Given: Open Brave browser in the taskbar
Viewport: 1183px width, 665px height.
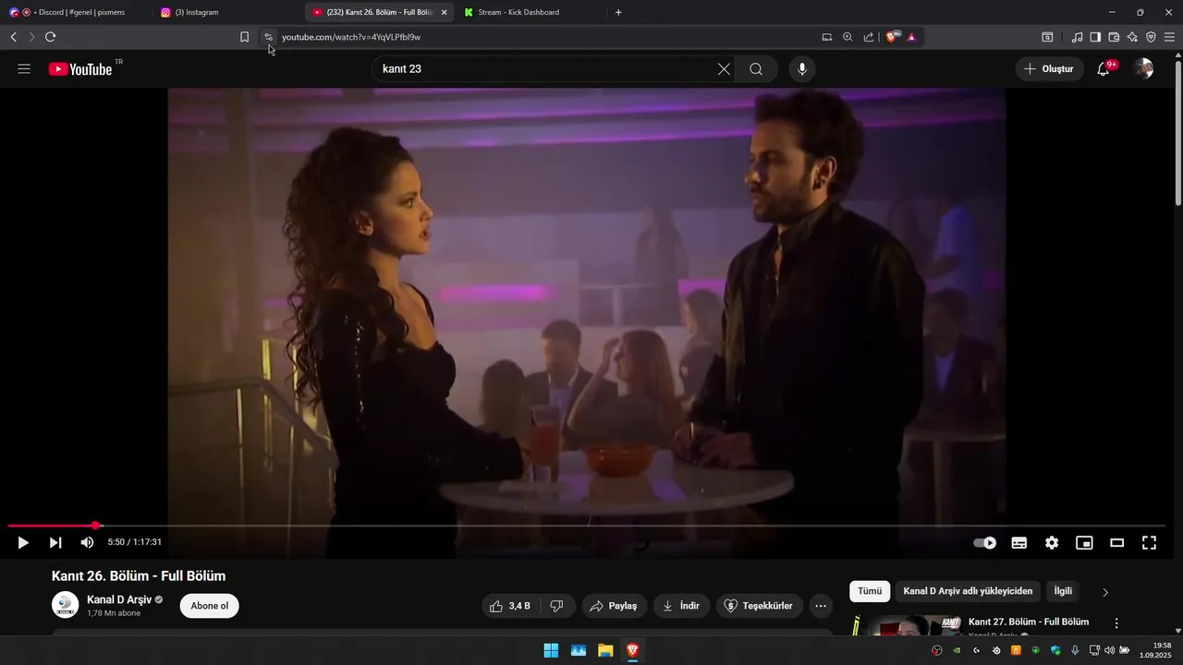Looking at the screenshot, I should pyautogui.click(x=633, y=650).
